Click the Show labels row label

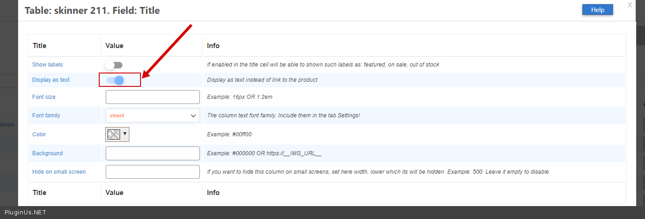(x=48, y=65)
